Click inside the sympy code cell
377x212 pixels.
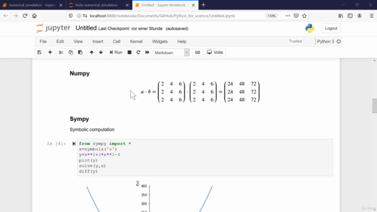coord(205,157)
